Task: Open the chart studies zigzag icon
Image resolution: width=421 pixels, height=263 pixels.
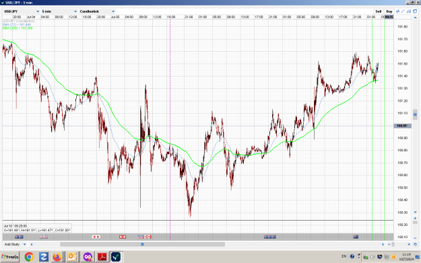Action: coord(398,11)
